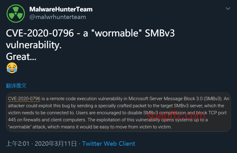
Task: Click the MalwareHunterTeam display name
Action: coord(61,9)
